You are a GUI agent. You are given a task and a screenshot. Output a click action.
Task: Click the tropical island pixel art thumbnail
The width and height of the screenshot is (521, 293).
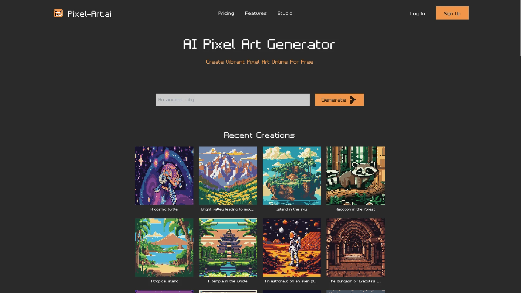(164, 247)
